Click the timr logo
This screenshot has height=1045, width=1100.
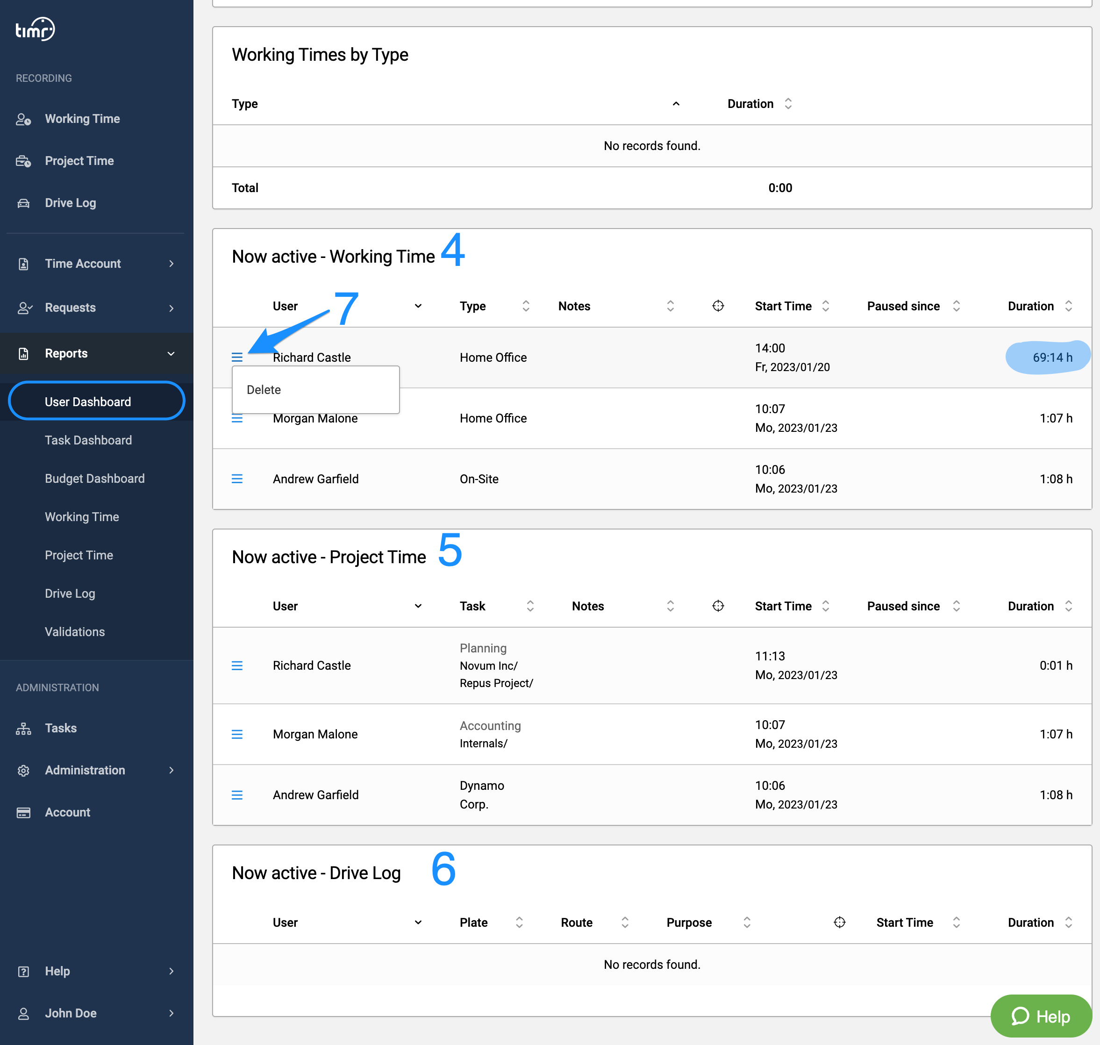35,29
